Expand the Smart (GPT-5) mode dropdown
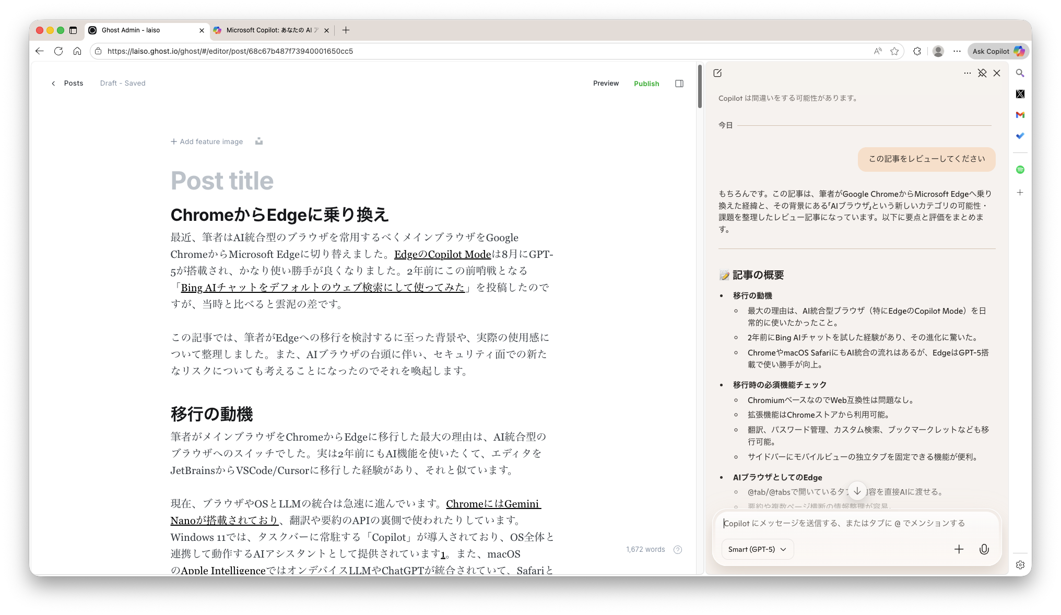Screen dimensions: 1061x615 click(x=757, y=549)
